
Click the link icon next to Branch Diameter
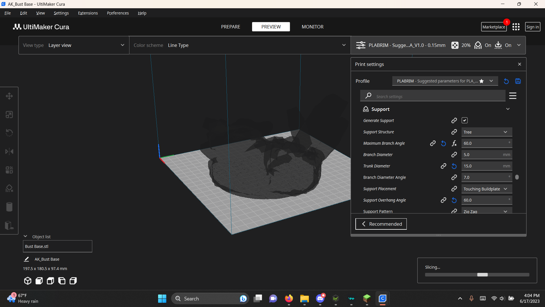[x=454, y=154]
